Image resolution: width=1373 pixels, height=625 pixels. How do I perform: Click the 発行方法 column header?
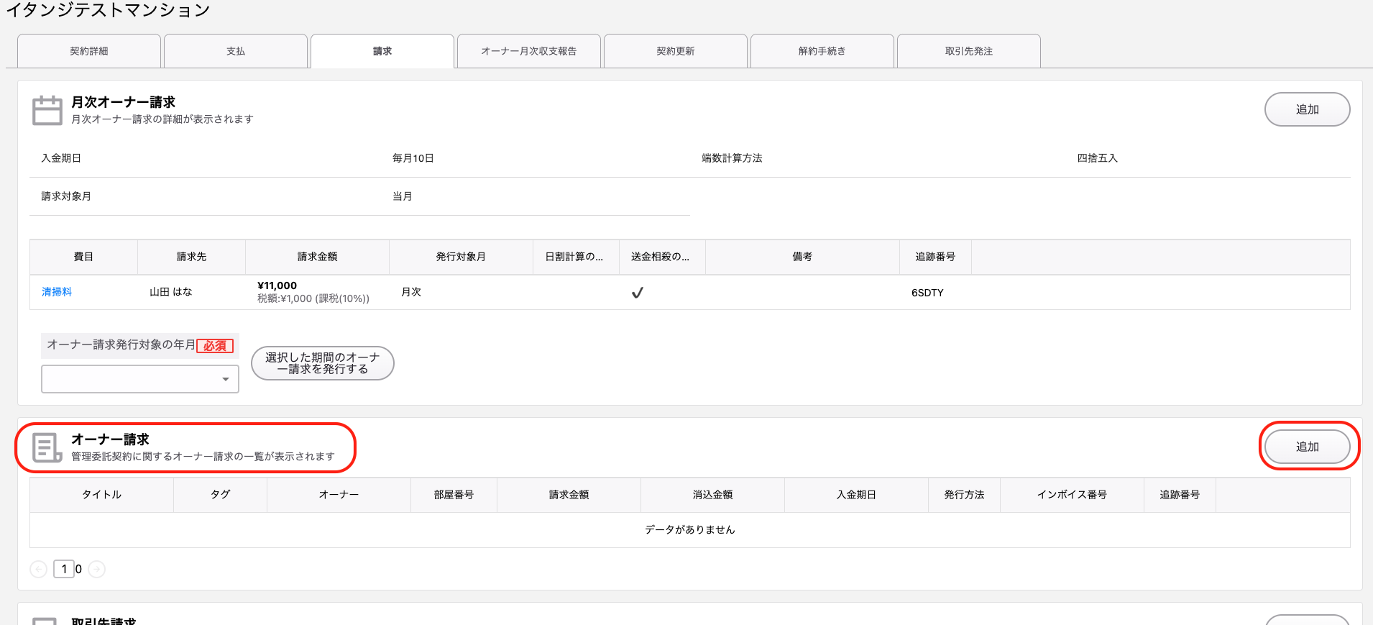tap(964, 495)
